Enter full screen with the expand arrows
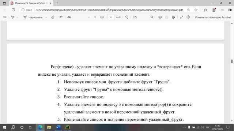 [x=181, y=17]
